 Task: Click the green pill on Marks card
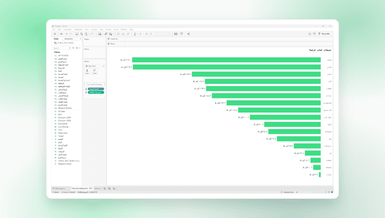[x=96, y=92]
